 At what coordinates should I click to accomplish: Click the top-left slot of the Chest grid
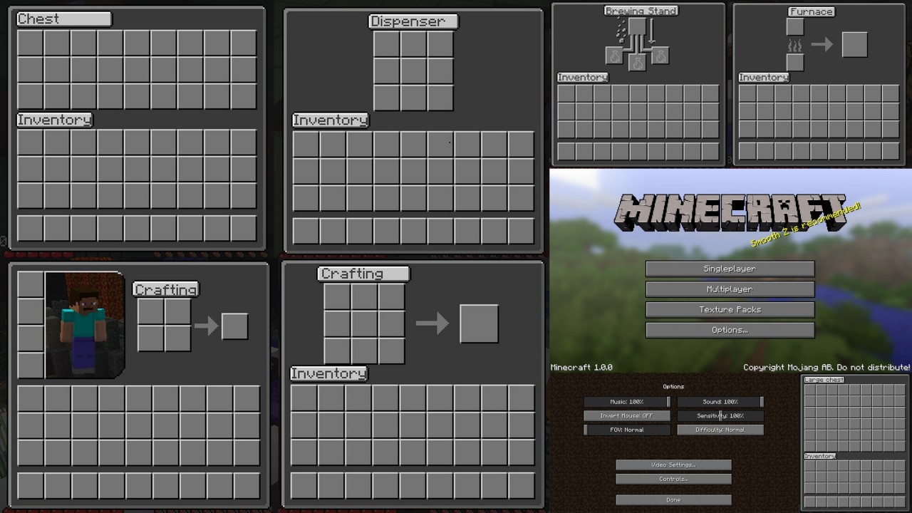pos(30,44)
